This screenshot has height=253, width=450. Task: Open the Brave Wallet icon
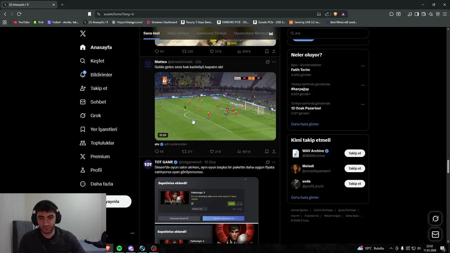click(x=424, y=14)
